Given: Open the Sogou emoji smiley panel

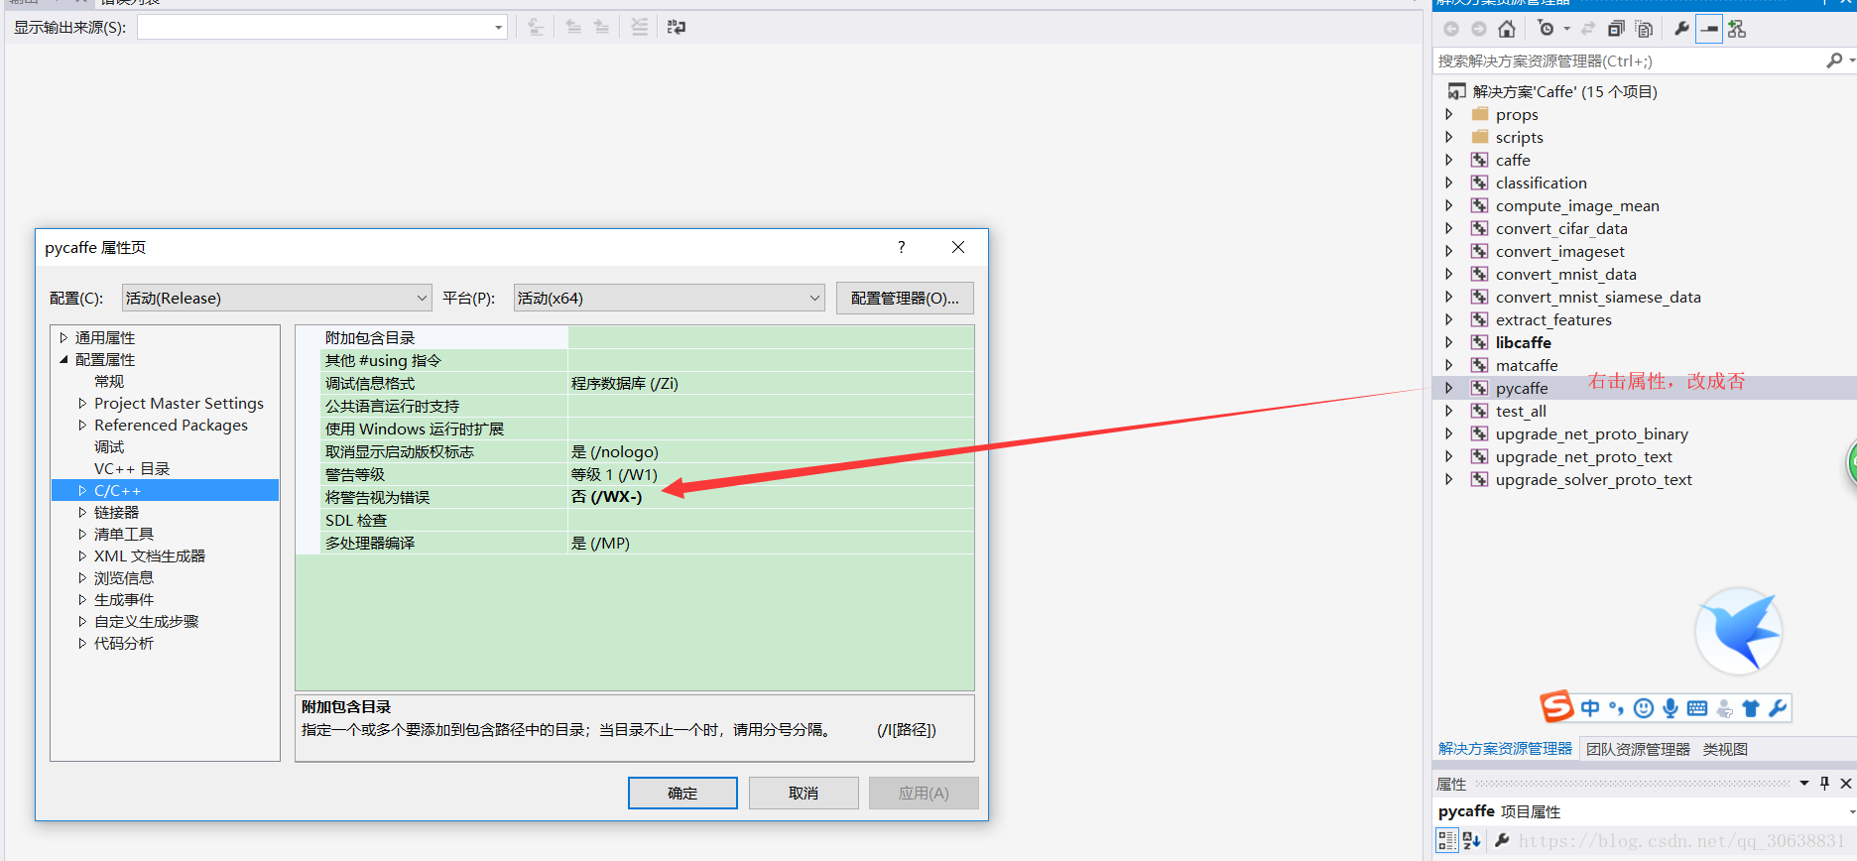Looking at the screenshot, I should (x=1644, y=707).
